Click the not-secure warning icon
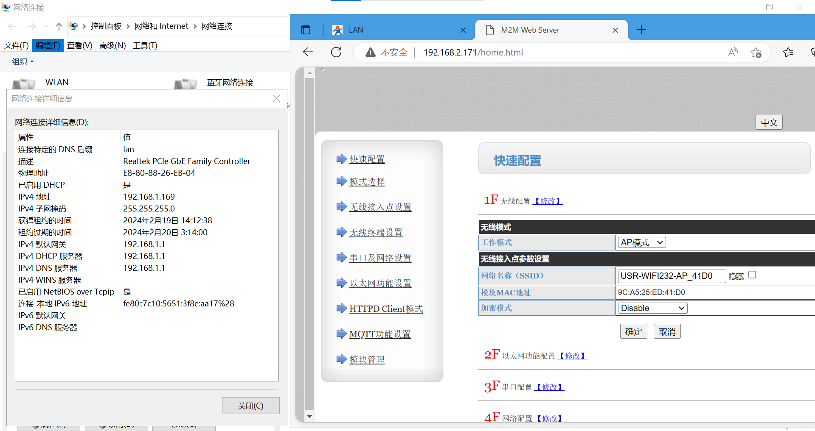This screenshot has height=431, width=815. (x=371, y=52)
